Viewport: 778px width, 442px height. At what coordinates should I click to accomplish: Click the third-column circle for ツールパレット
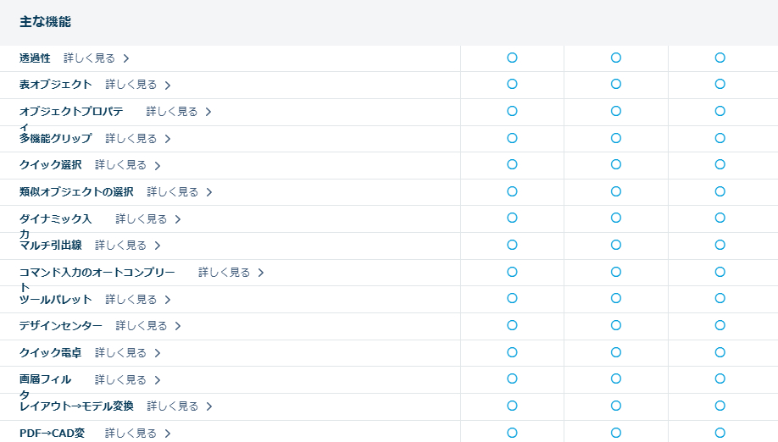[x=720, y=298]
